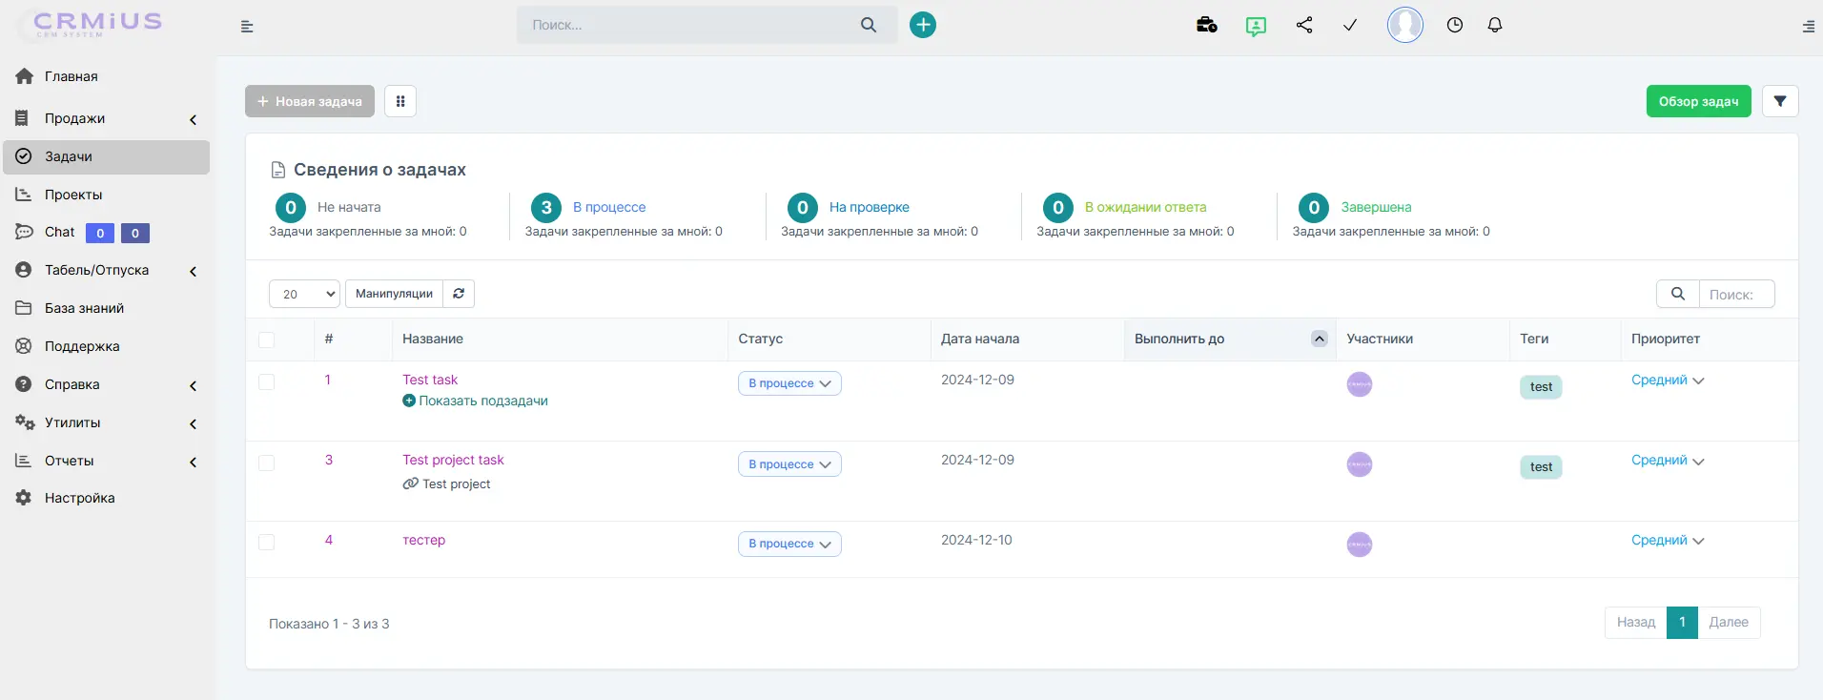Focus the table Поиск input field
Image resolution: width=1823 pixels, height=700 pixels.
tap(1736, 294)
